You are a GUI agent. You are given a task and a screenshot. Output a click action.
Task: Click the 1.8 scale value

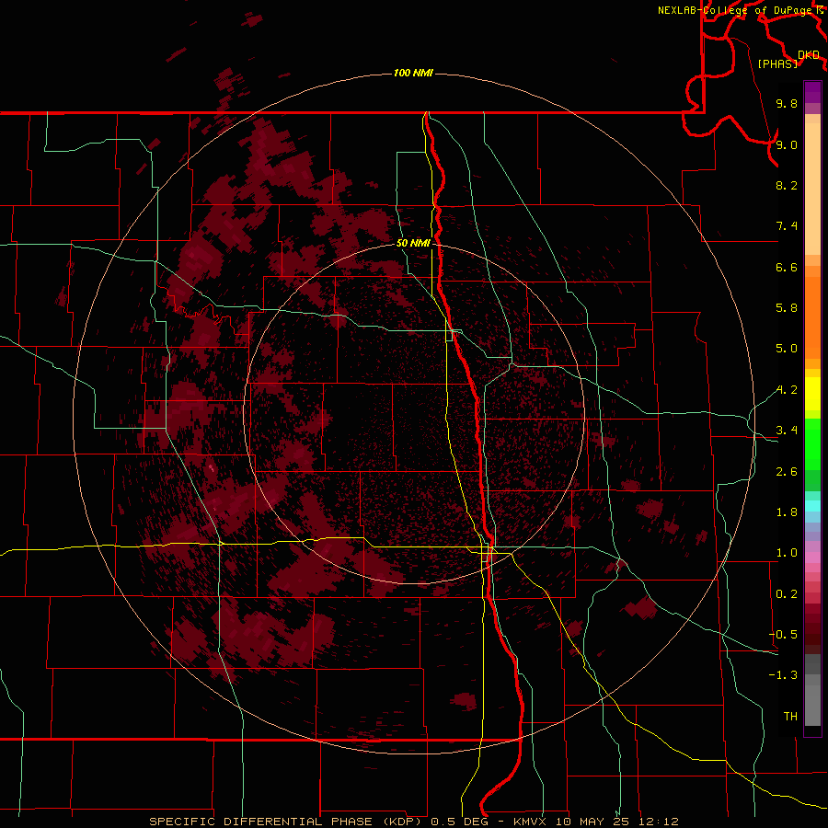click(x=787, y=512)
